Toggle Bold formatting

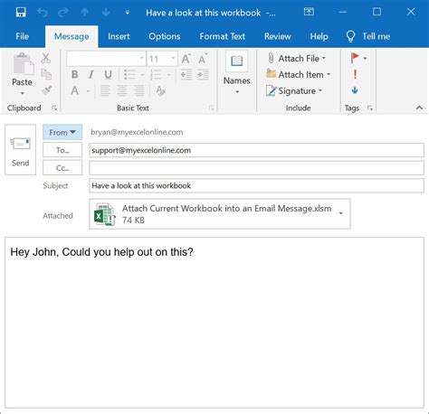(x=74, y=74)
